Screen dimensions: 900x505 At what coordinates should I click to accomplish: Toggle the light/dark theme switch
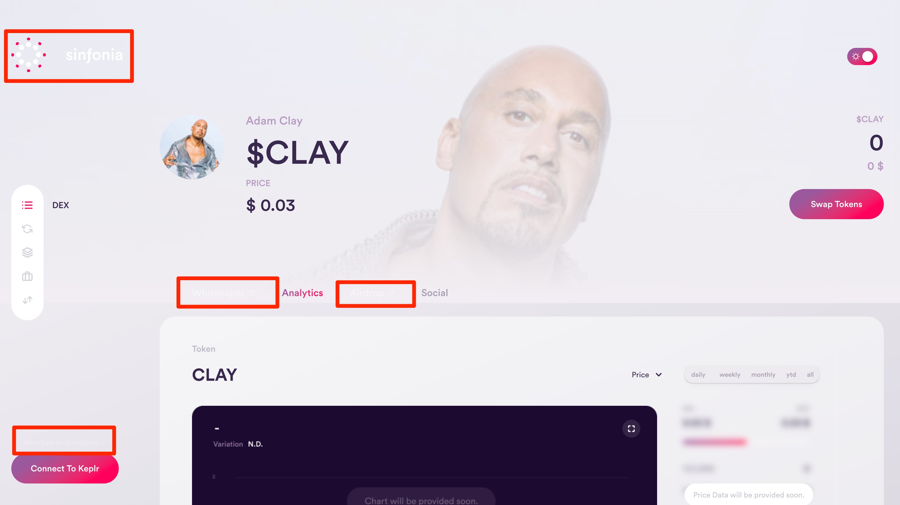coord(862,56)
